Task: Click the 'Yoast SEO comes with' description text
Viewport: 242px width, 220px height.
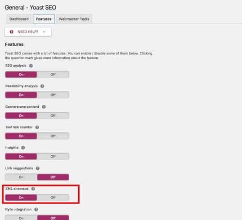Action: pos(79,56)
